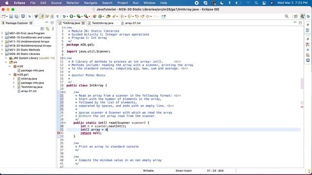Viewport: 312px width, 175px height.
Task: Expand the M21-25 Static Methods project
Action: [2, 50]
